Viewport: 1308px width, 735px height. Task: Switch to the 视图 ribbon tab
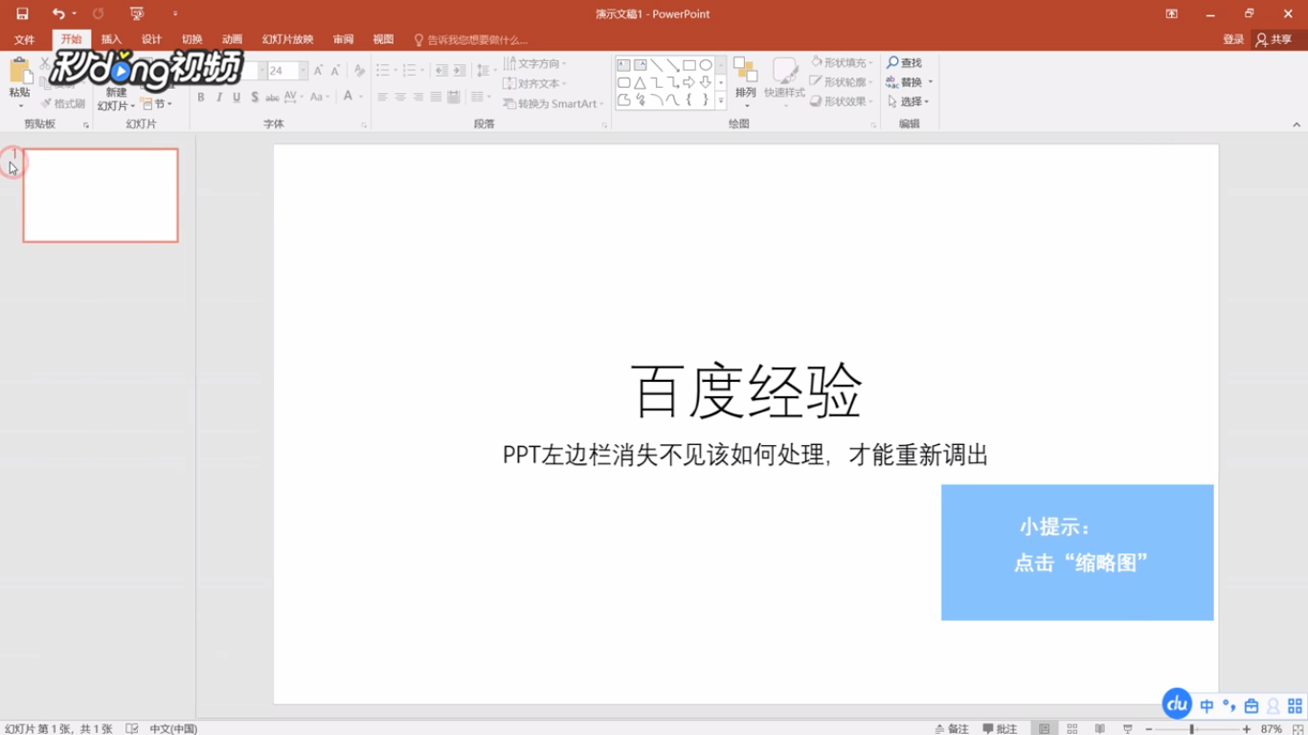[383, 39]
